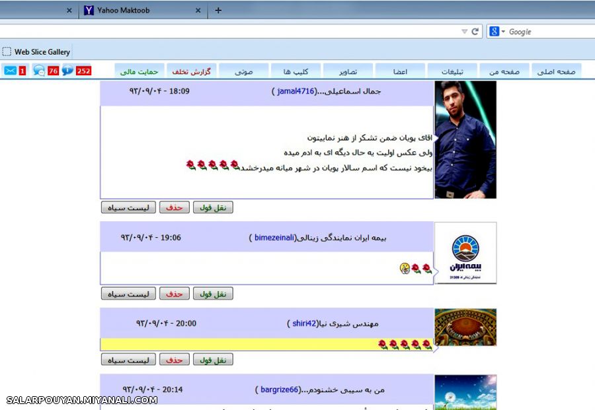Click the name جمال اسماعیلی in comment header
Screen dimensions: 595x410
click(352, 91)
